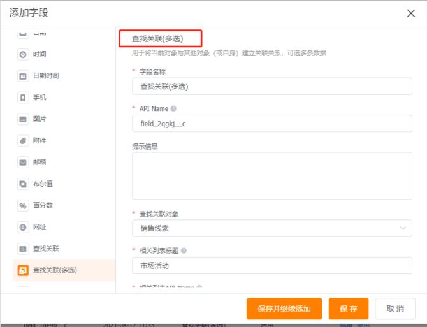This screenshot has height=327, width=427.
Task: Select 查找关联(多选) in the field type list
Action: [x=54, y=270]
